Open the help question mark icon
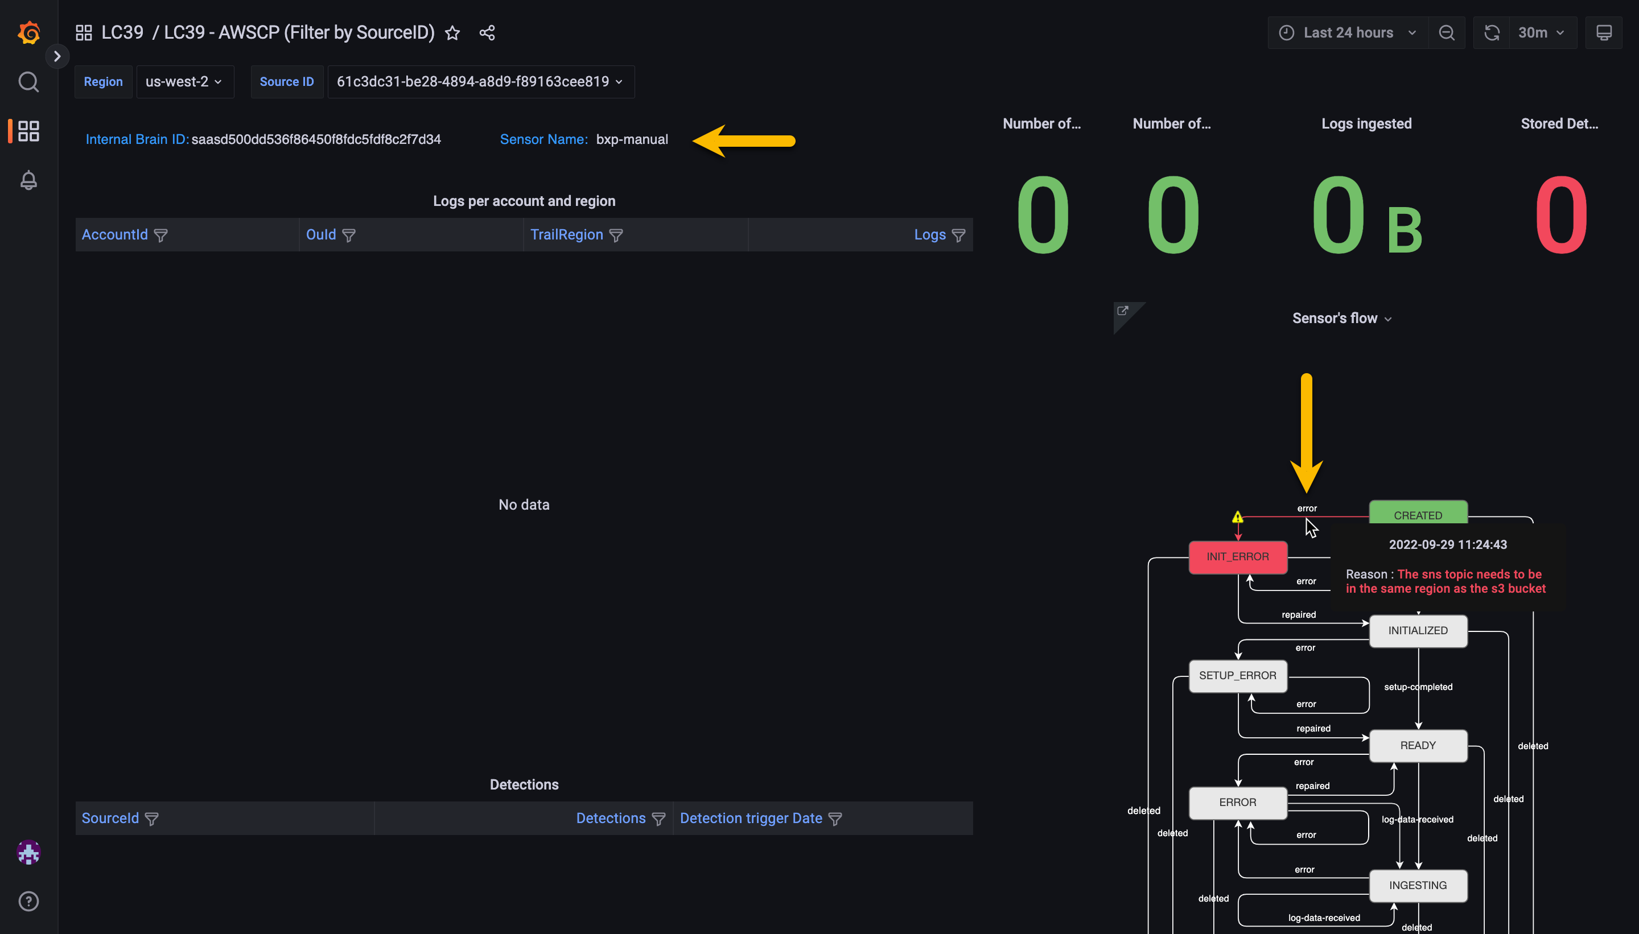The width and height of the screenshot is (1639, 934). 28,901
